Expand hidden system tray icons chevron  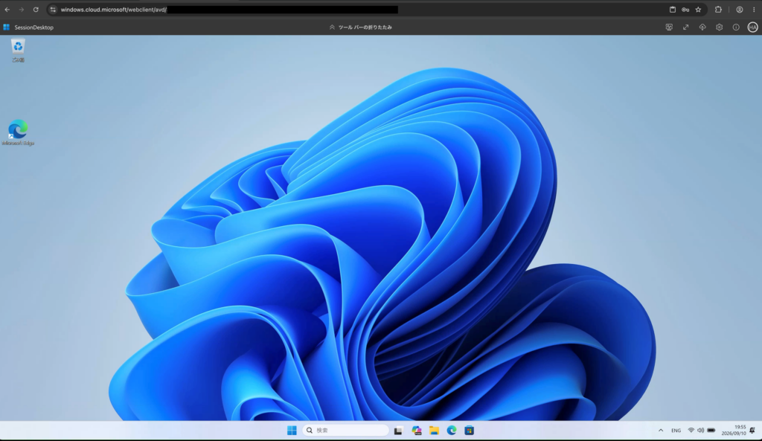[661, 431]
